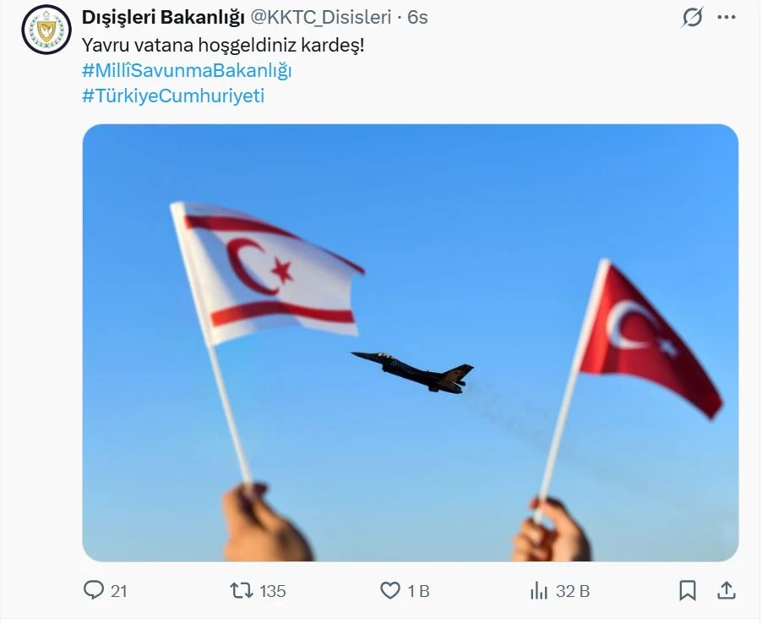This screenshot has height=624, width=762.
Task: Open the #MillîSavunmaBakanlığı hashtag
Action: pyautogui.click(x=187, y=70)
